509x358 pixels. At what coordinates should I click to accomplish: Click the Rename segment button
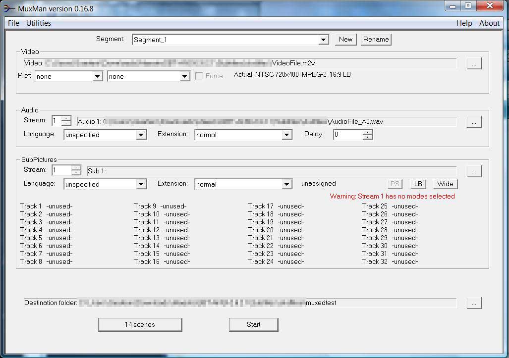(376, 40)
